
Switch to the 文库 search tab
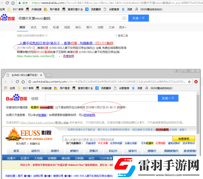click(112, 27)
